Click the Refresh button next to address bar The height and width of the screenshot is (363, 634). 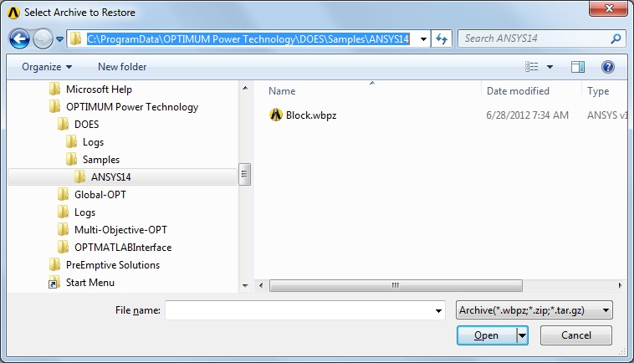(441, 39)
